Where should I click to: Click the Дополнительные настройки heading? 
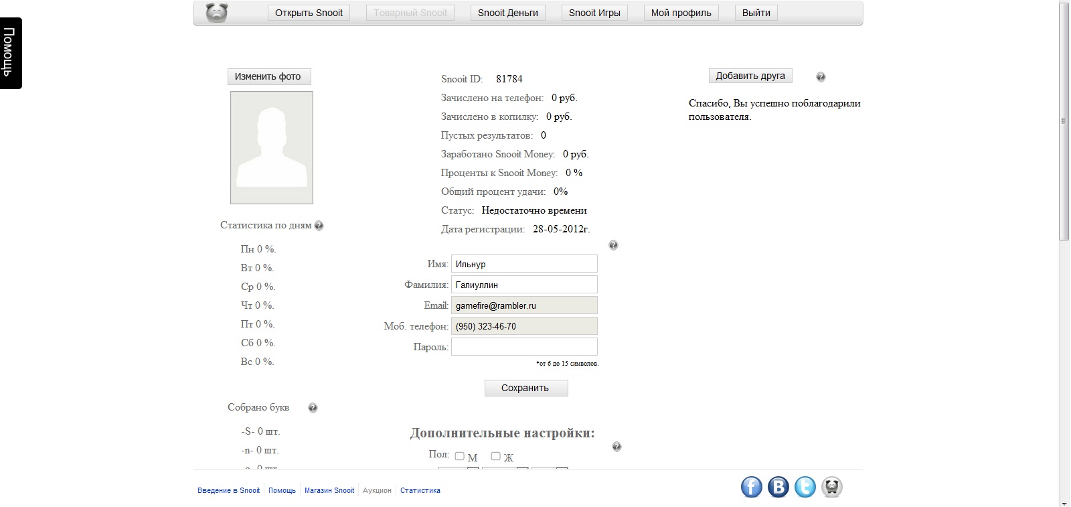click(x=502, y=433)
